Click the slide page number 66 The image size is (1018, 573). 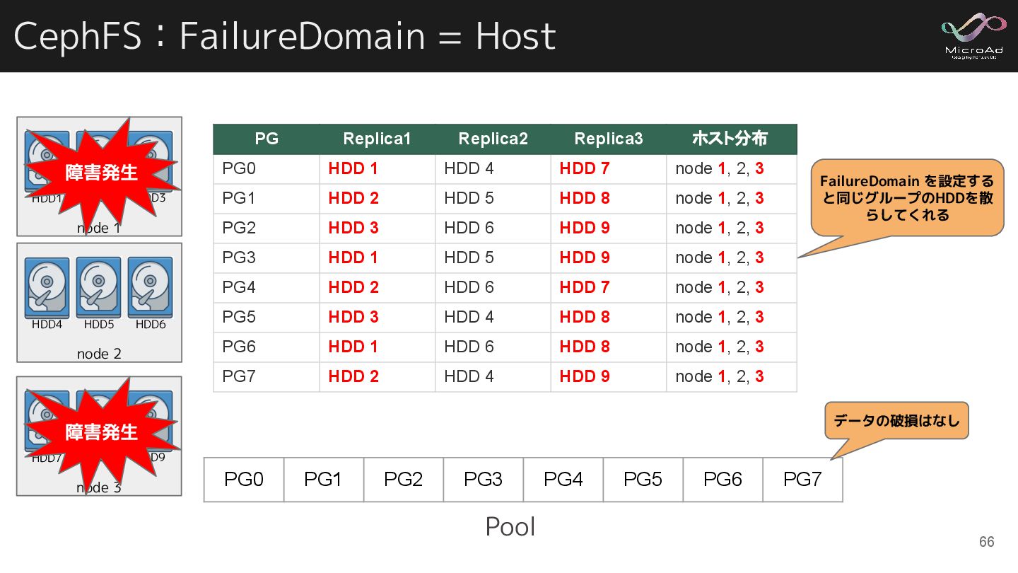point(986,542)
